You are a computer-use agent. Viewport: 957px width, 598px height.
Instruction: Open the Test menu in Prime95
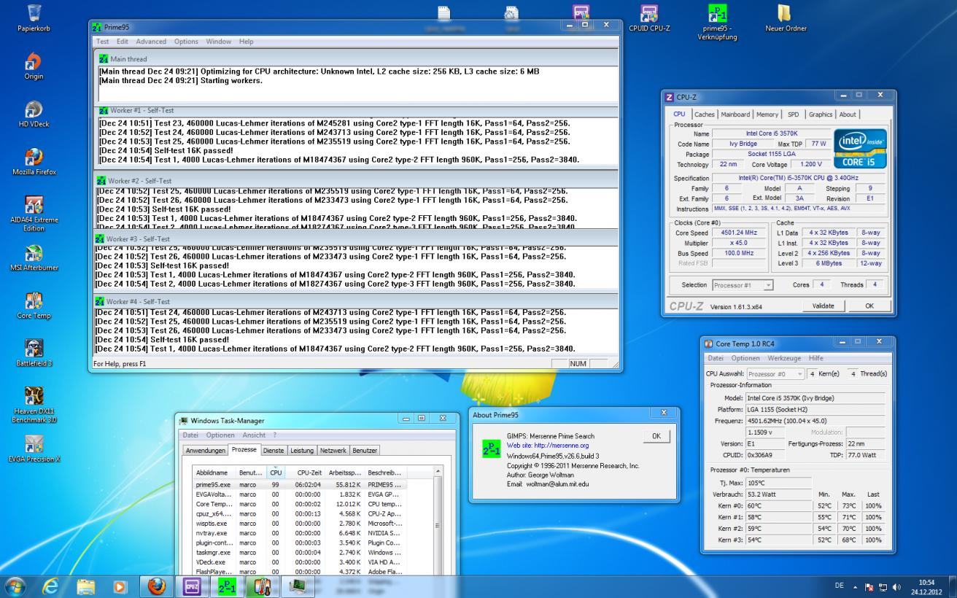[104, 42]
